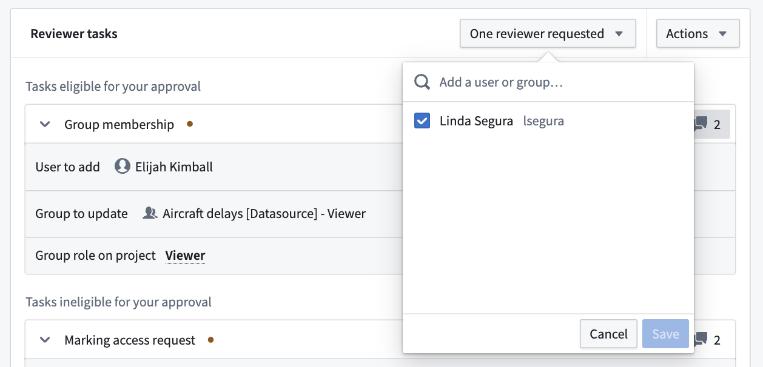Click the Group role on project label
The image size is (763, 367).
point(95,256)
